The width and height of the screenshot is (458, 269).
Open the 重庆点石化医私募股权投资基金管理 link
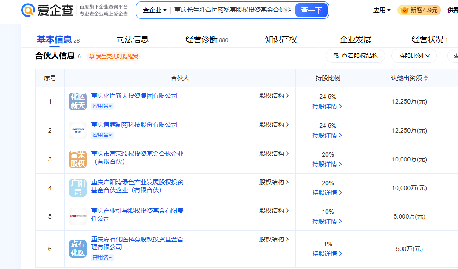(x=137, y=243)
